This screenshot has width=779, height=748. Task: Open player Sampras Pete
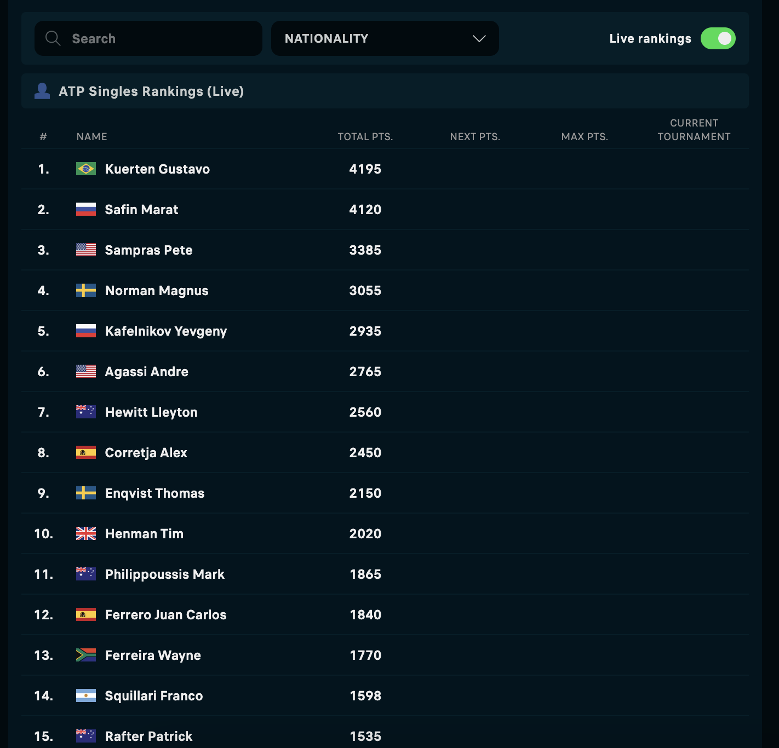(148, 250)
